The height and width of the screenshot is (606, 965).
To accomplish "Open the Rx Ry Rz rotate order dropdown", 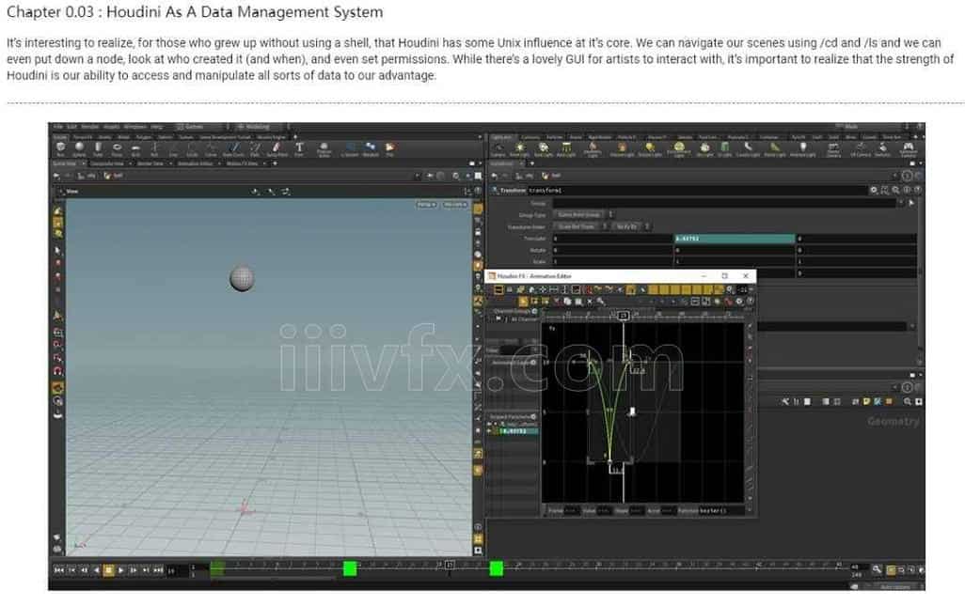I will coord(631,226).
